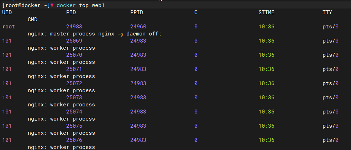351x150 pixels.
Task: Click the PID column header
Action: 71,12
